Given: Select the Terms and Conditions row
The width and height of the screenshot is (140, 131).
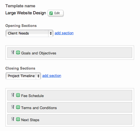Looking at the screenshot, I should 70,107.
